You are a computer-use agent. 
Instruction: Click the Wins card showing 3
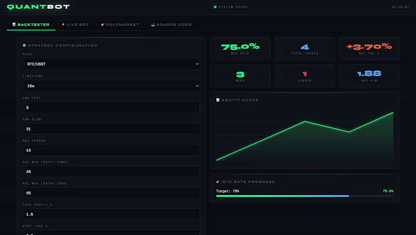[x=240, y=76]
